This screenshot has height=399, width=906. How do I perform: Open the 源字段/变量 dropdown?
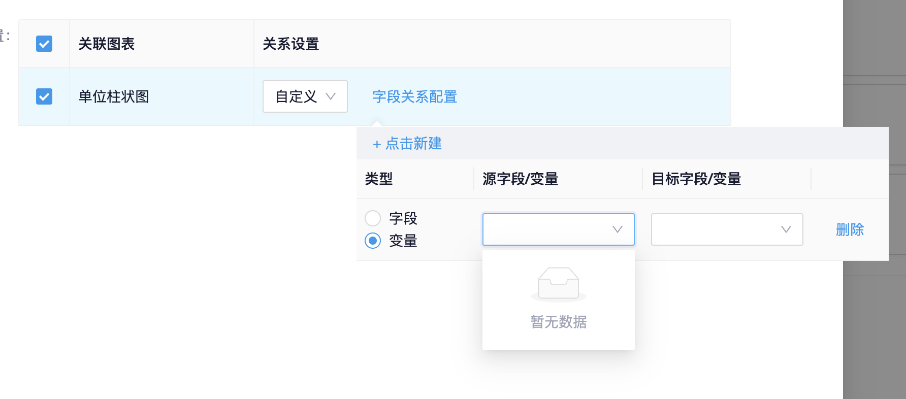pyautogui.click(x=558, y=229)
